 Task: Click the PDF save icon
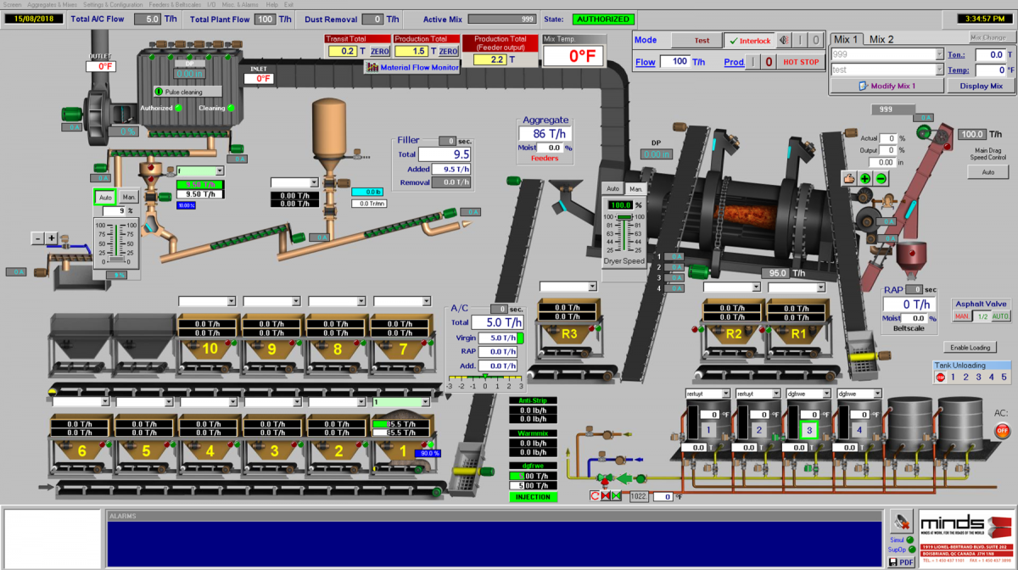tap(901, 562)
